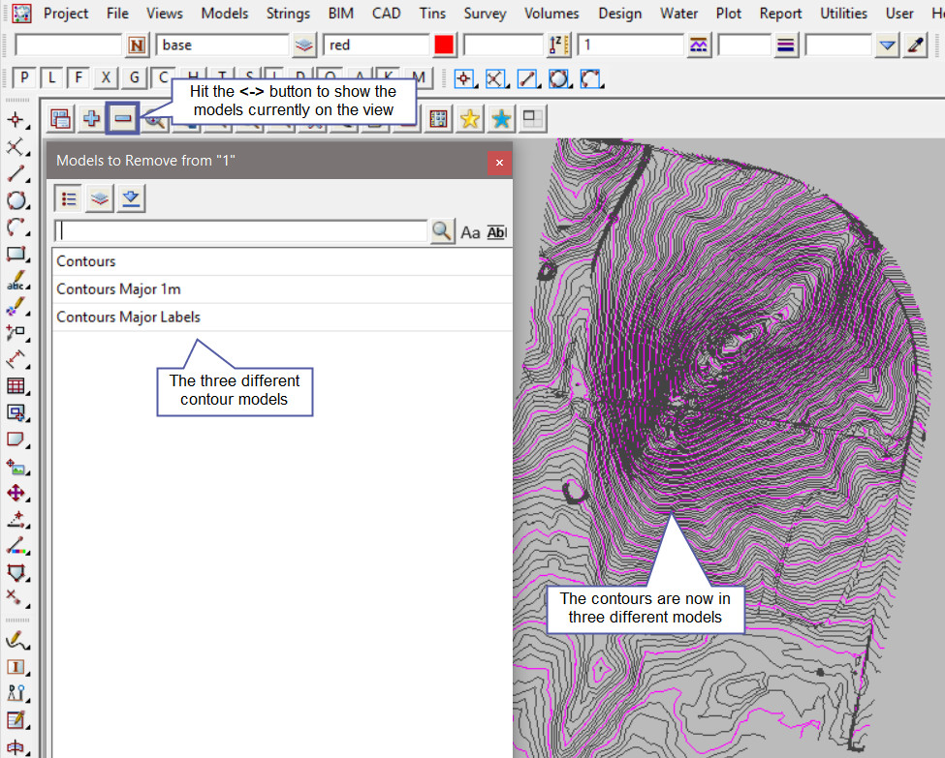Toggle the Aa match case option
This screenshot has height=758, width=945.
470,232
